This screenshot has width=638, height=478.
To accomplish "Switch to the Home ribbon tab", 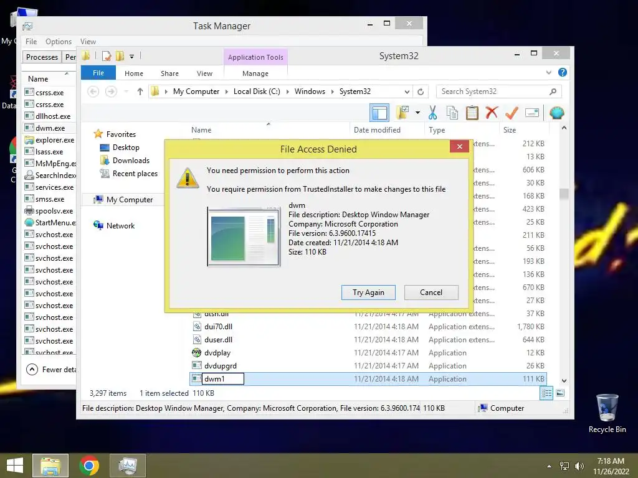I will [x=134, y=73].
